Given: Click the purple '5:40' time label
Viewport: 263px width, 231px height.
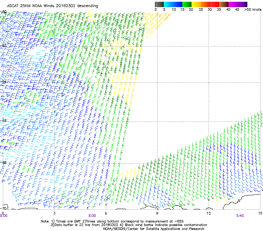Looking at the screenshot, I should [240, 216].
